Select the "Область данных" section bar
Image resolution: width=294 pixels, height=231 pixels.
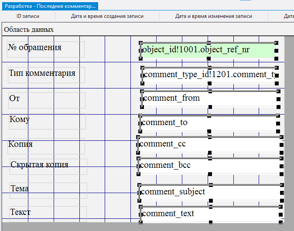click(29, 30)
